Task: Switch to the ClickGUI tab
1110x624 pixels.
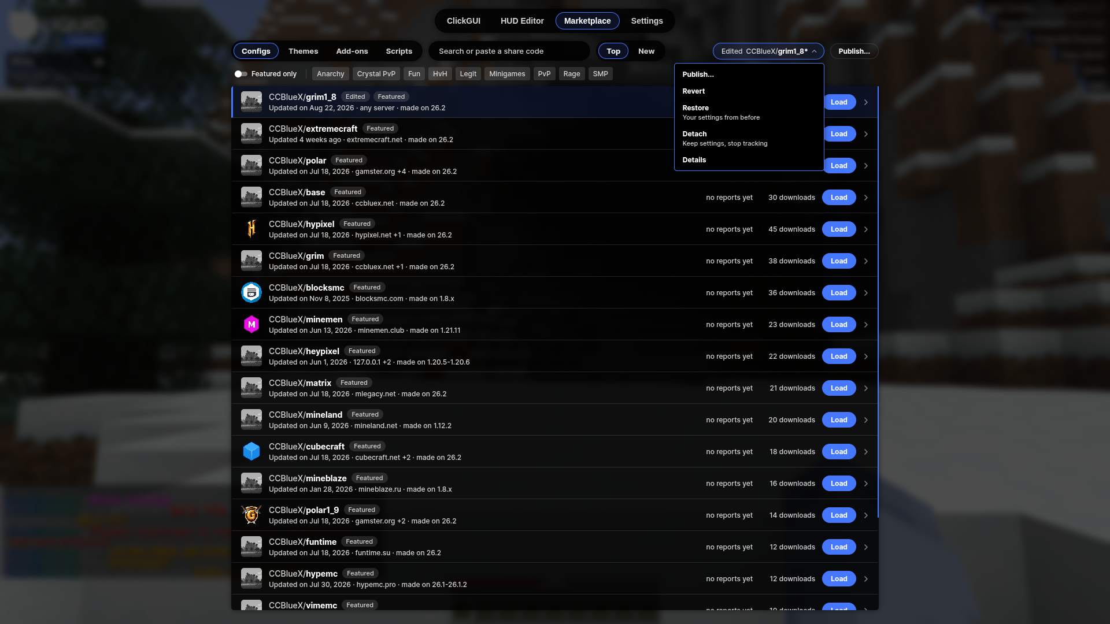Action: click(464, 21)
